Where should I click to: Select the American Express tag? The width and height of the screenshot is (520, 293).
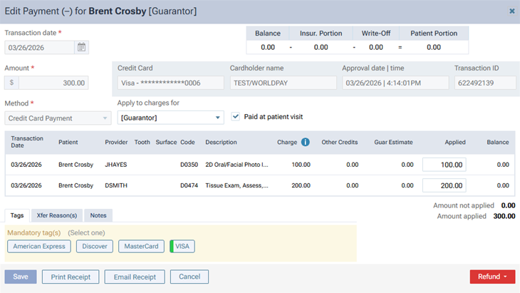click(x=39, y=246)
